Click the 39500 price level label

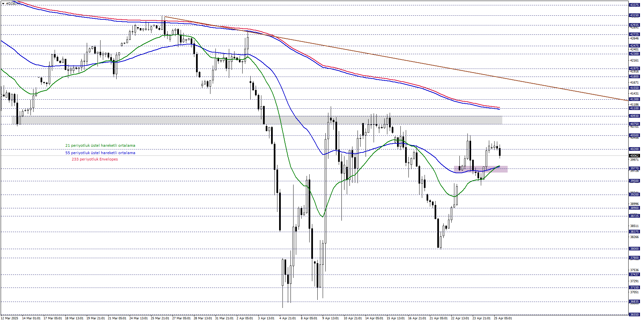point(635,181)
